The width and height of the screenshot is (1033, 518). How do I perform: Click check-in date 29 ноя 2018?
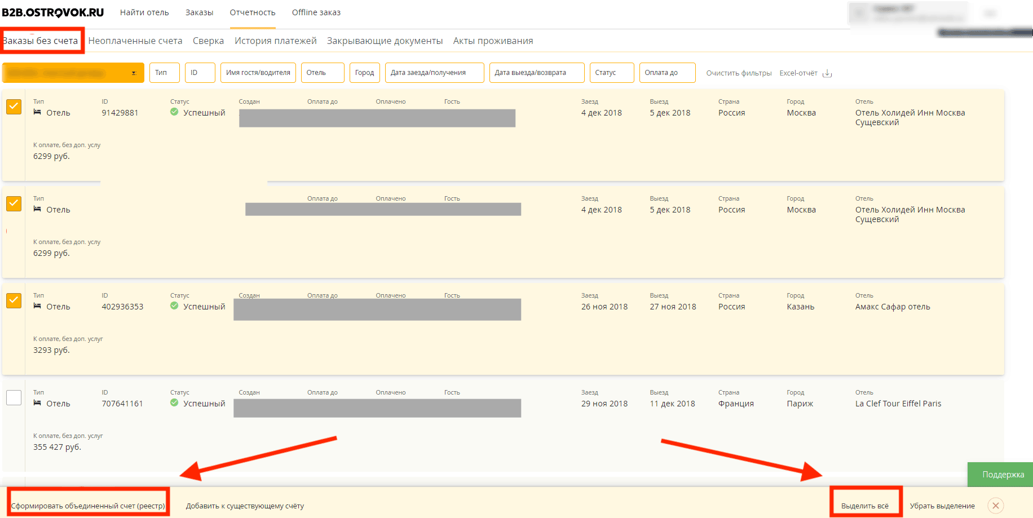point(604,404)
